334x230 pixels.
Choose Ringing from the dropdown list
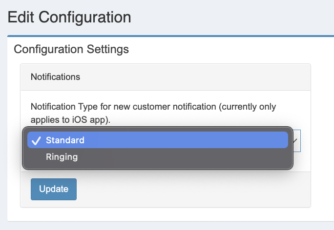point(158,157)
